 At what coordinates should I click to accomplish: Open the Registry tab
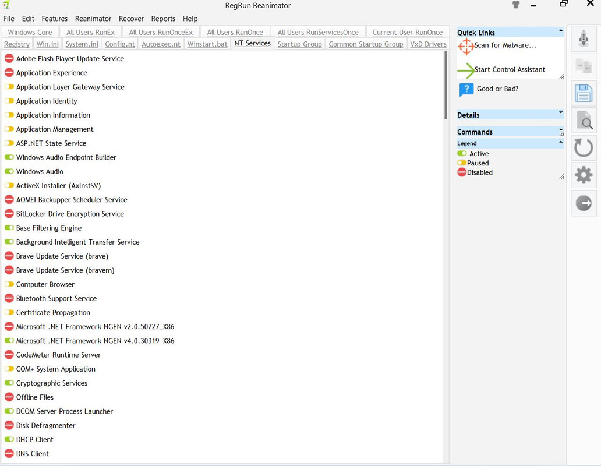(17, 44)
